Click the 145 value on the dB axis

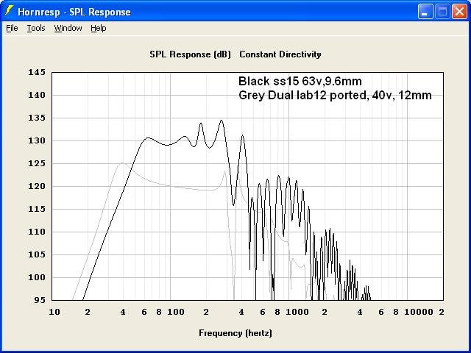37,72
